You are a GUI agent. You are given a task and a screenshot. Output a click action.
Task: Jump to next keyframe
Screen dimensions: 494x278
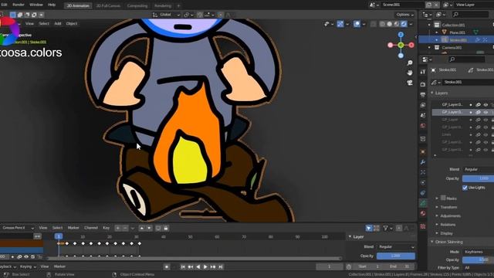click(x=213, y=266)
